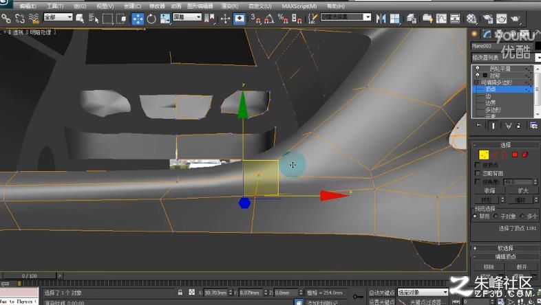Screen dimensions: 541x305
Task: Collapse the 选择 rollout
Action: 505,145
